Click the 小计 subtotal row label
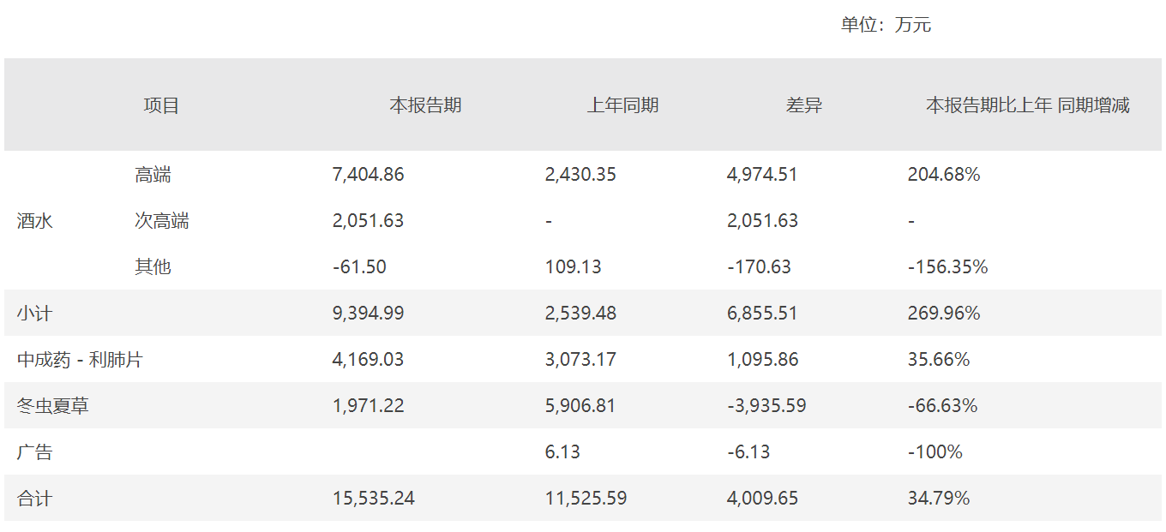 tap(35, 314)
